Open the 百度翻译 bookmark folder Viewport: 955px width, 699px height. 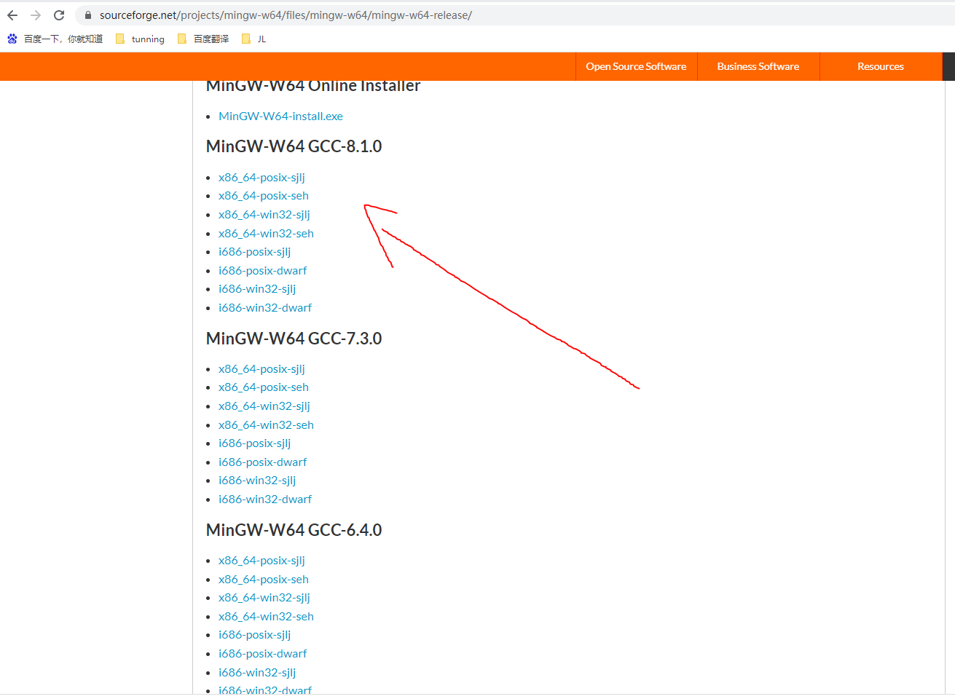(203, 39)
